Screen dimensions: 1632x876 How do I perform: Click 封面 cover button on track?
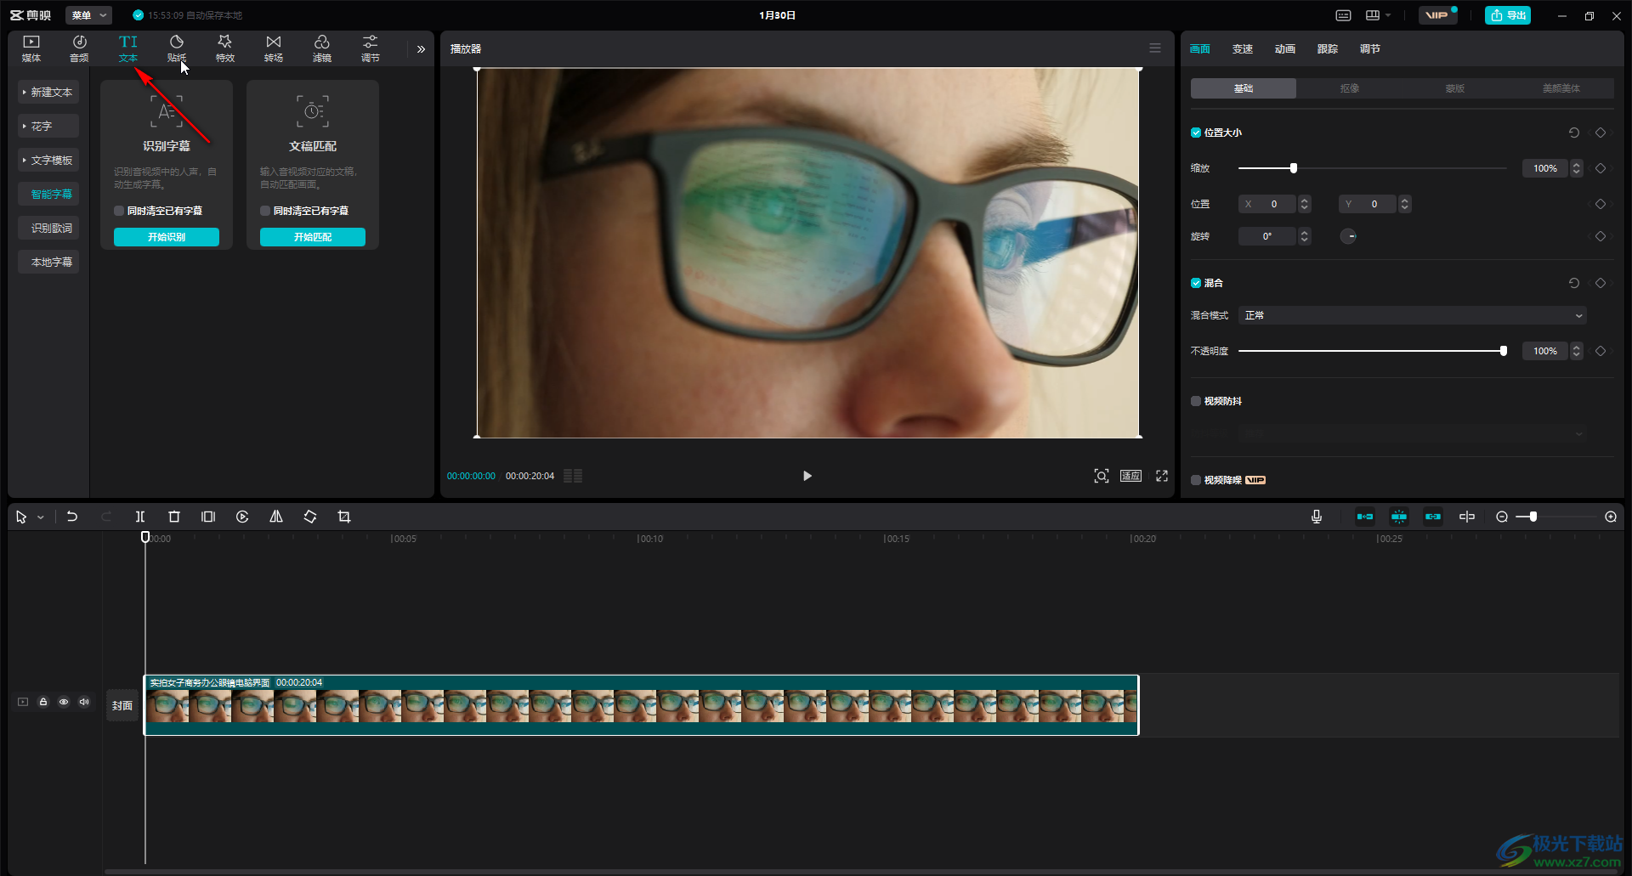tap(122, 705)
